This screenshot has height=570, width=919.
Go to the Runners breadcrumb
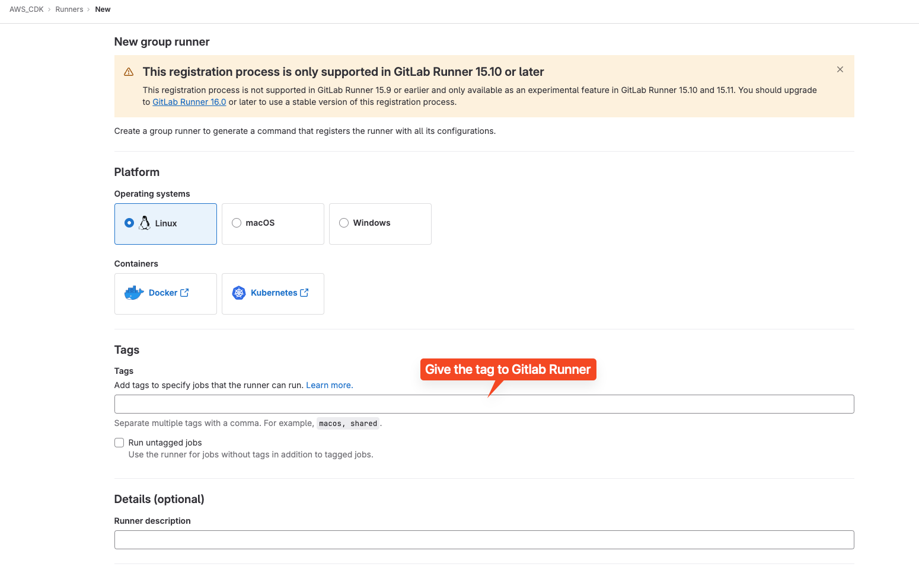coord(69,9)
